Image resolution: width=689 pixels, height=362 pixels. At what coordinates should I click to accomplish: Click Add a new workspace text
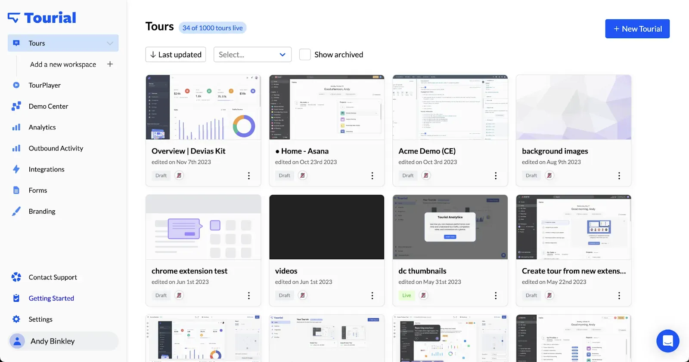pyautogui.click(x=63, y=64)
